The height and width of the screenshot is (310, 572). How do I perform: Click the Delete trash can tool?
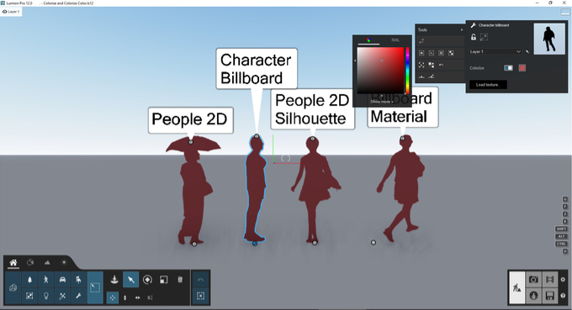coord(180,280)
